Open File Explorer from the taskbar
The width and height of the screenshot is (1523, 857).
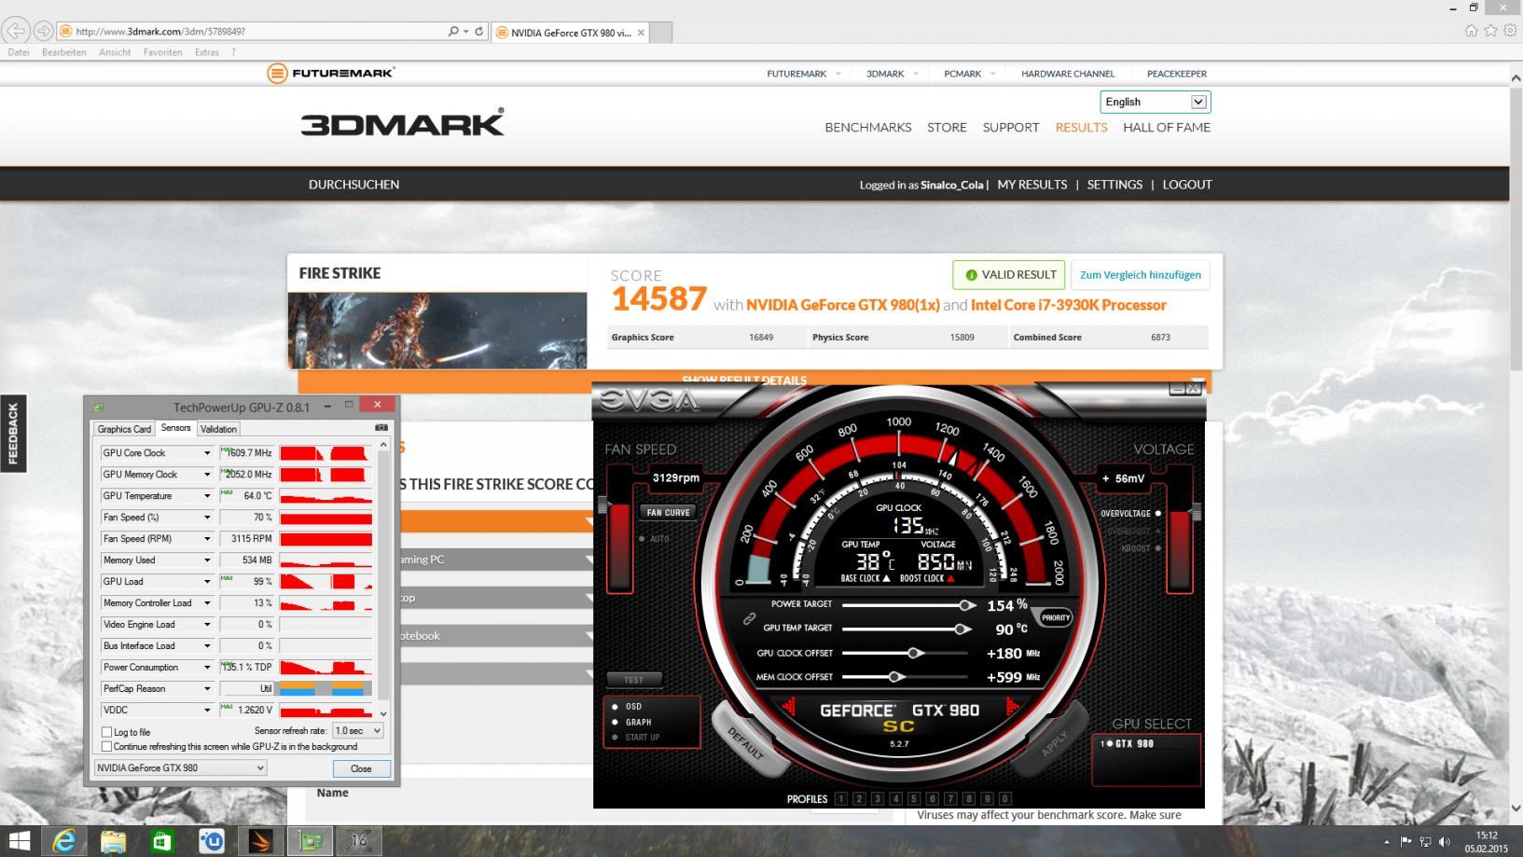click(113, 841)
